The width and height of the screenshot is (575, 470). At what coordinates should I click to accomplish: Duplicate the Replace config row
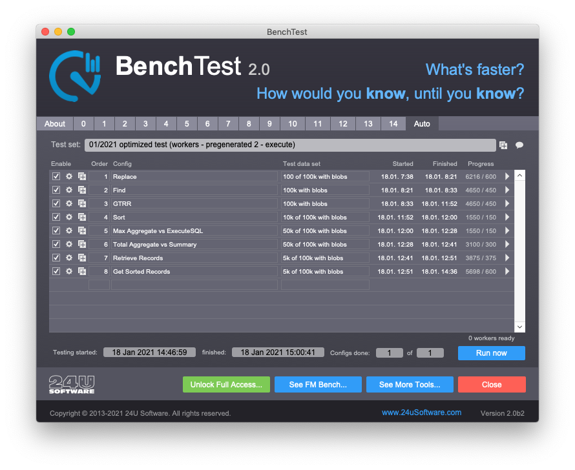pyautogui.click(x=82, y=176)
